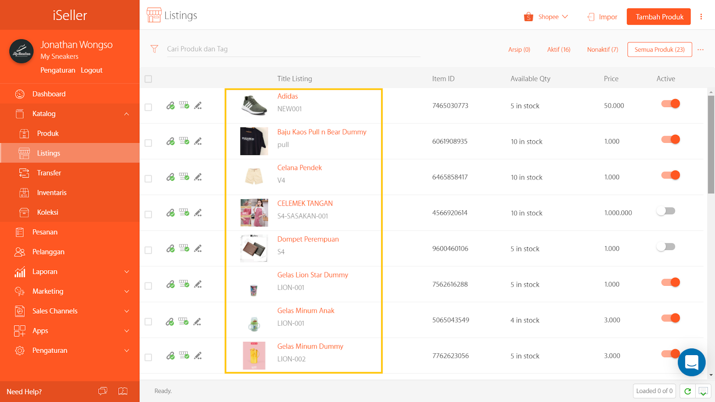Disable the Active toggle for Adidas

(670, 103)
